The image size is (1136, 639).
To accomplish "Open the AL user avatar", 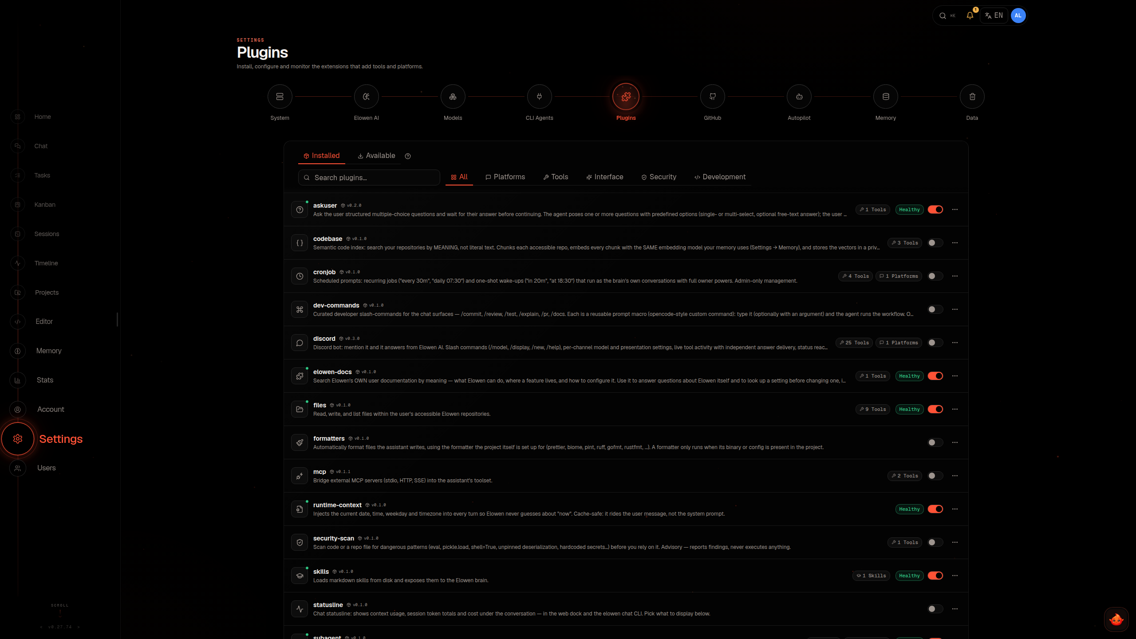I will [x=1018, y=16].
